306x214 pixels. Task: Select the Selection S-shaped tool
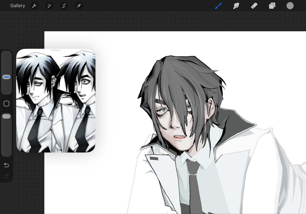click(x=64, y=6)
